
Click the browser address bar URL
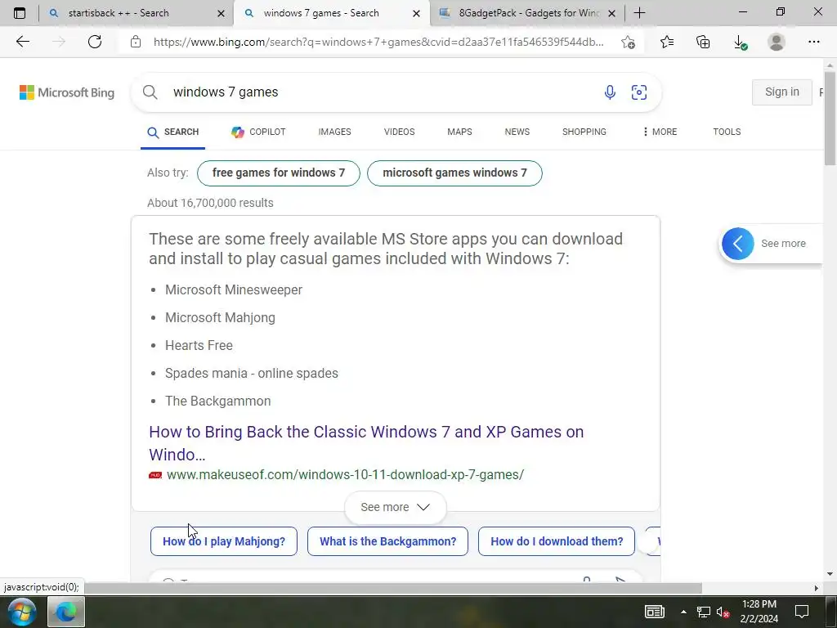point(378,42)
